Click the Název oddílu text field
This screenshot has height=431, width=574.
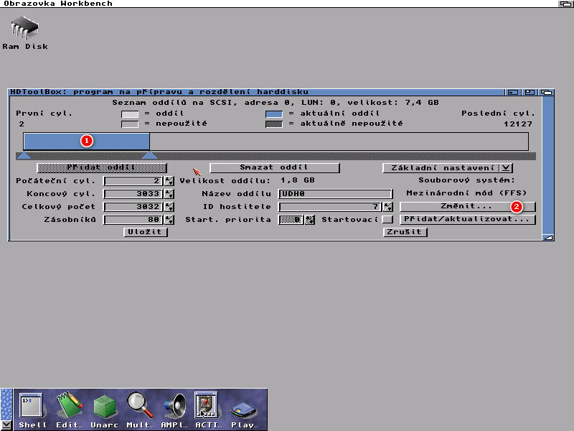(x=335, y=194)
